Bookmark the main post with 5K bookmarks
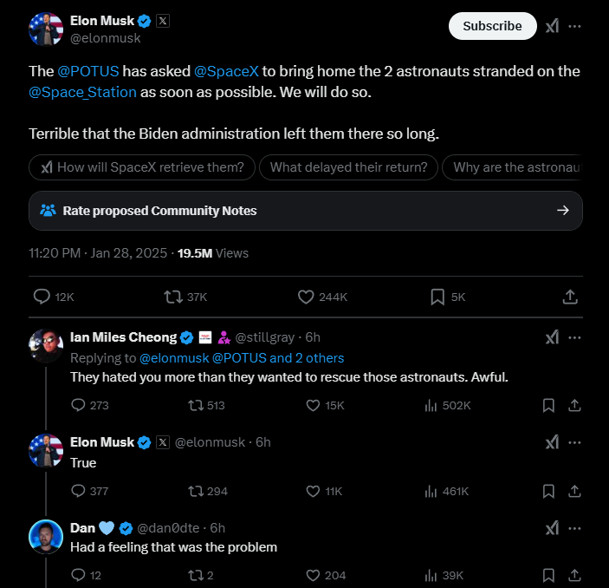The image size is (609, 588). click(437, 297)
